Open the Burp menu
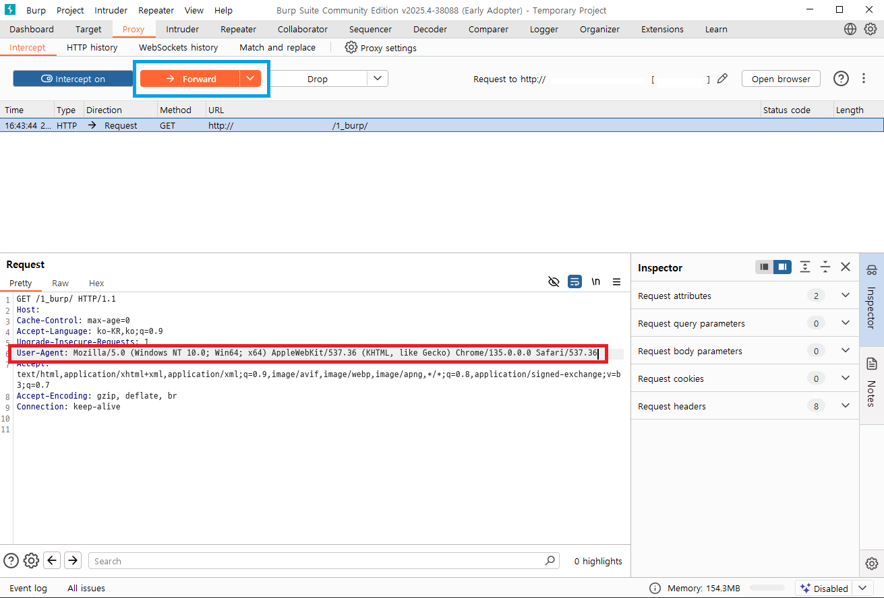The height and width of the screenshot is (598, 884). (36, 10)
